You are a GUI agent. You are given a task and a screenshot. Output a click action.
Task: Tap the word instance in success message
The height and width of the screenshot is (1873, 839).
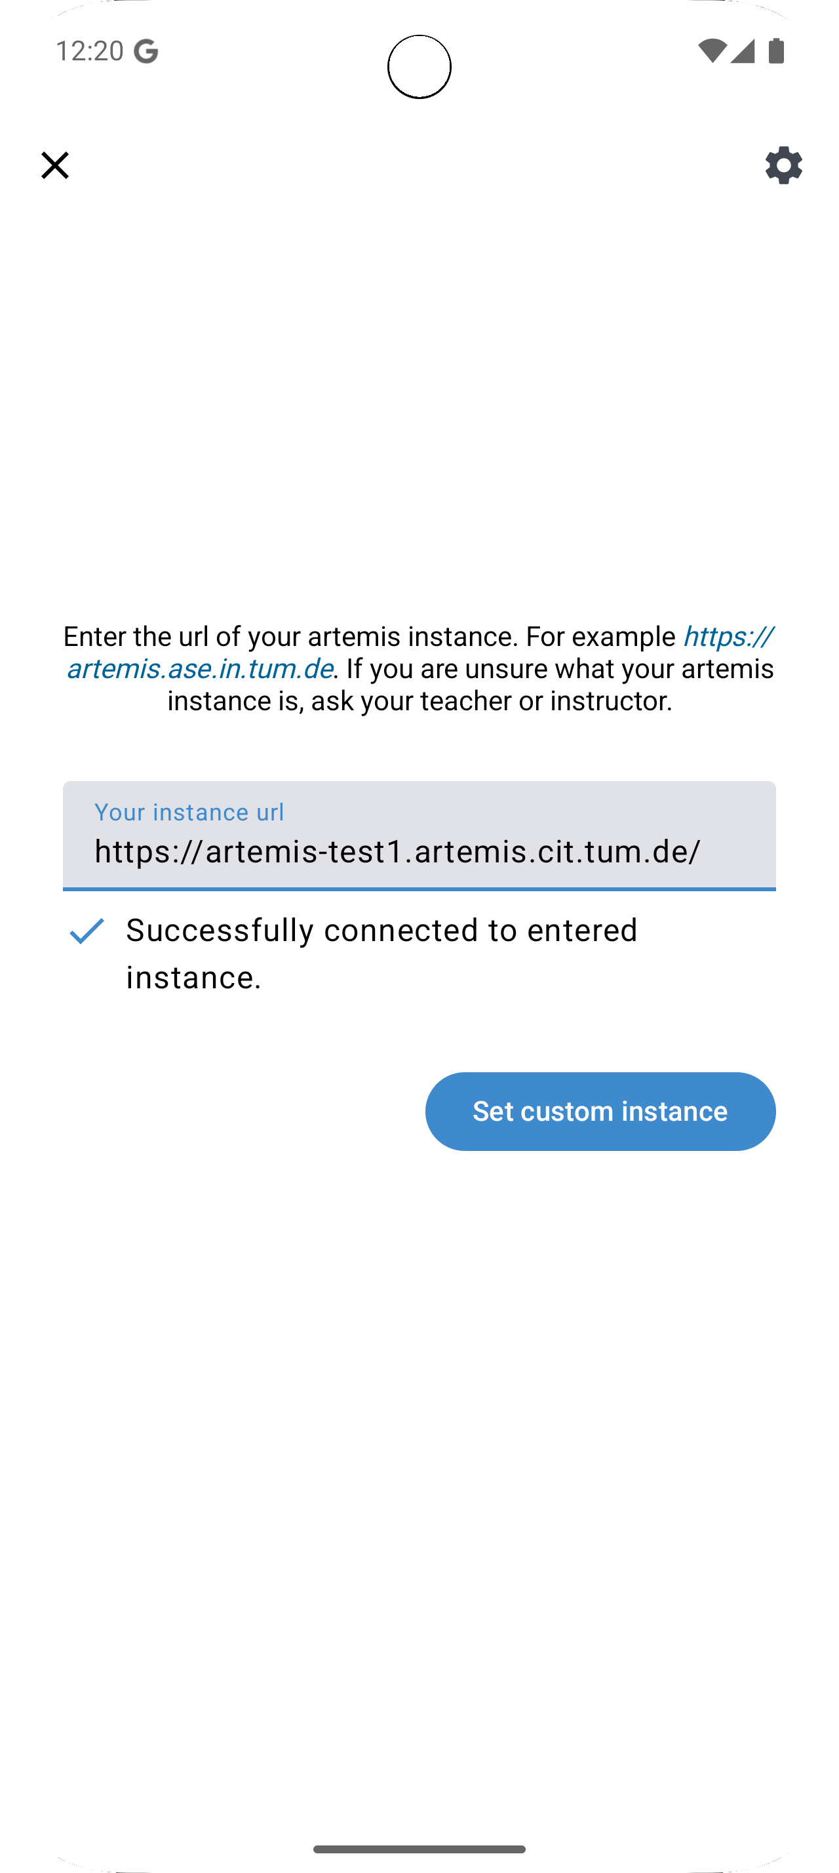pos(193,978)
